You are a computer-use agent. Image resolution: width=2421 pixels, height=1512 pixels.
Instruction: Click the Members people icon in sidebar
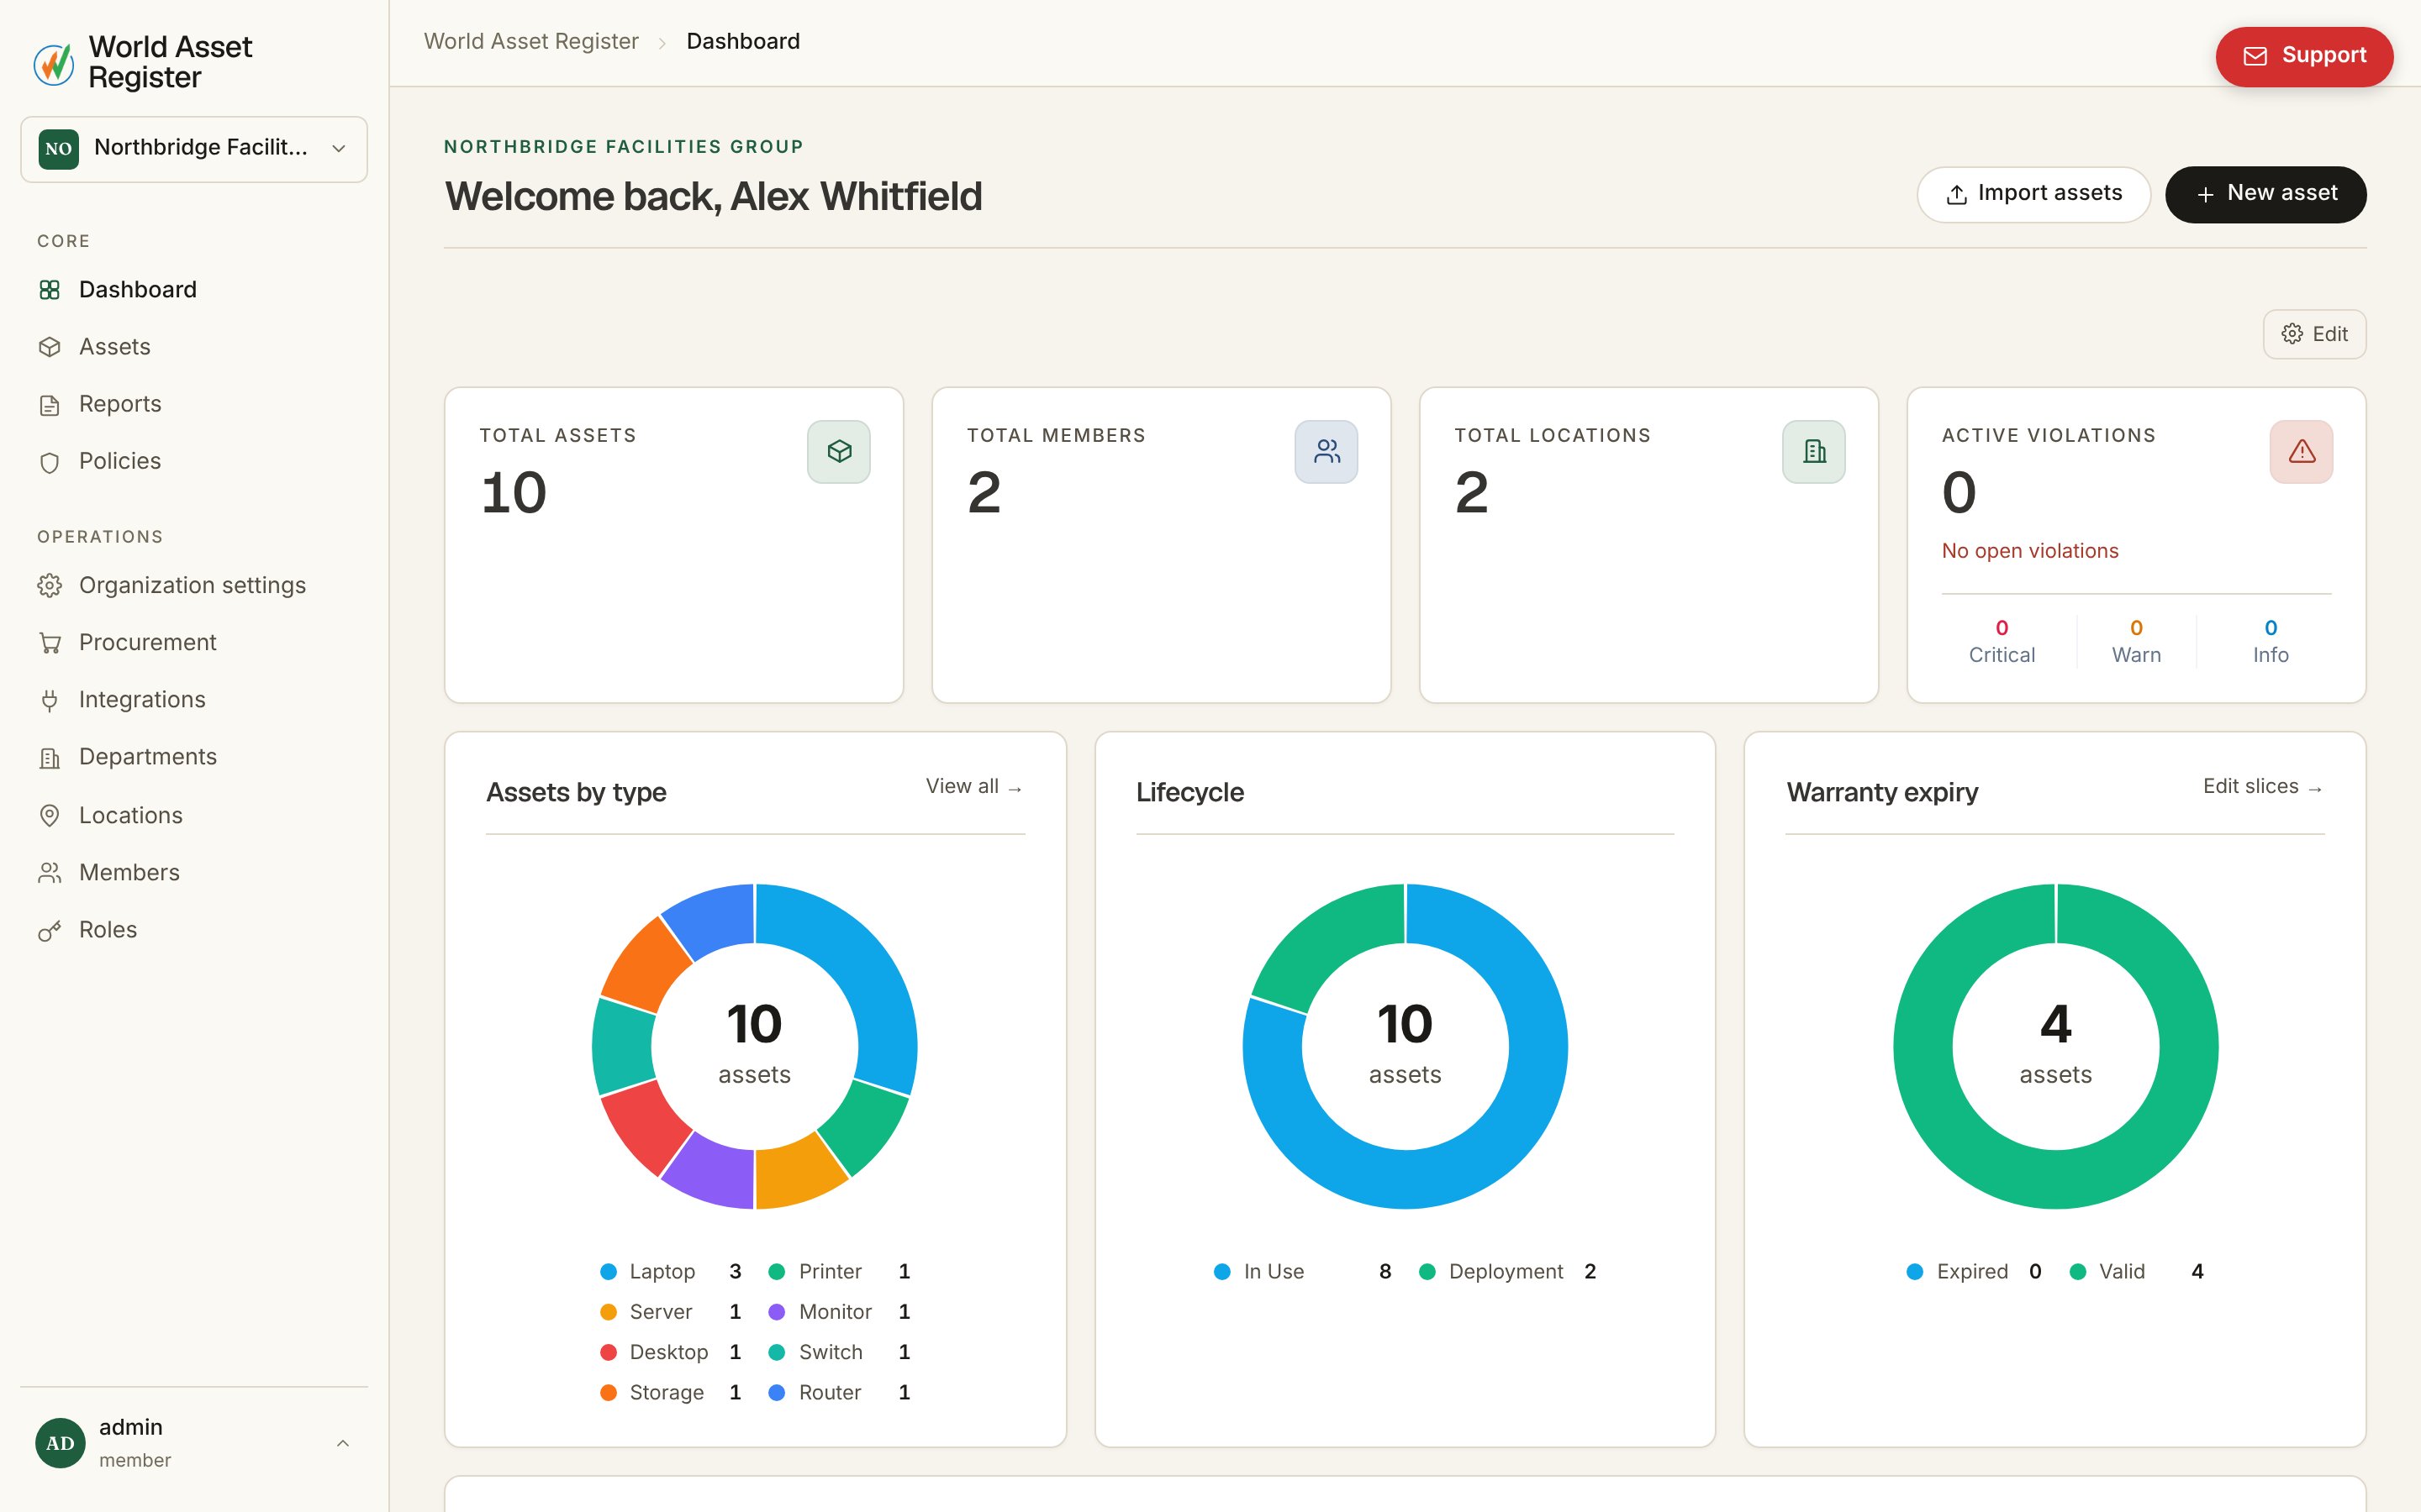point(49,873)
